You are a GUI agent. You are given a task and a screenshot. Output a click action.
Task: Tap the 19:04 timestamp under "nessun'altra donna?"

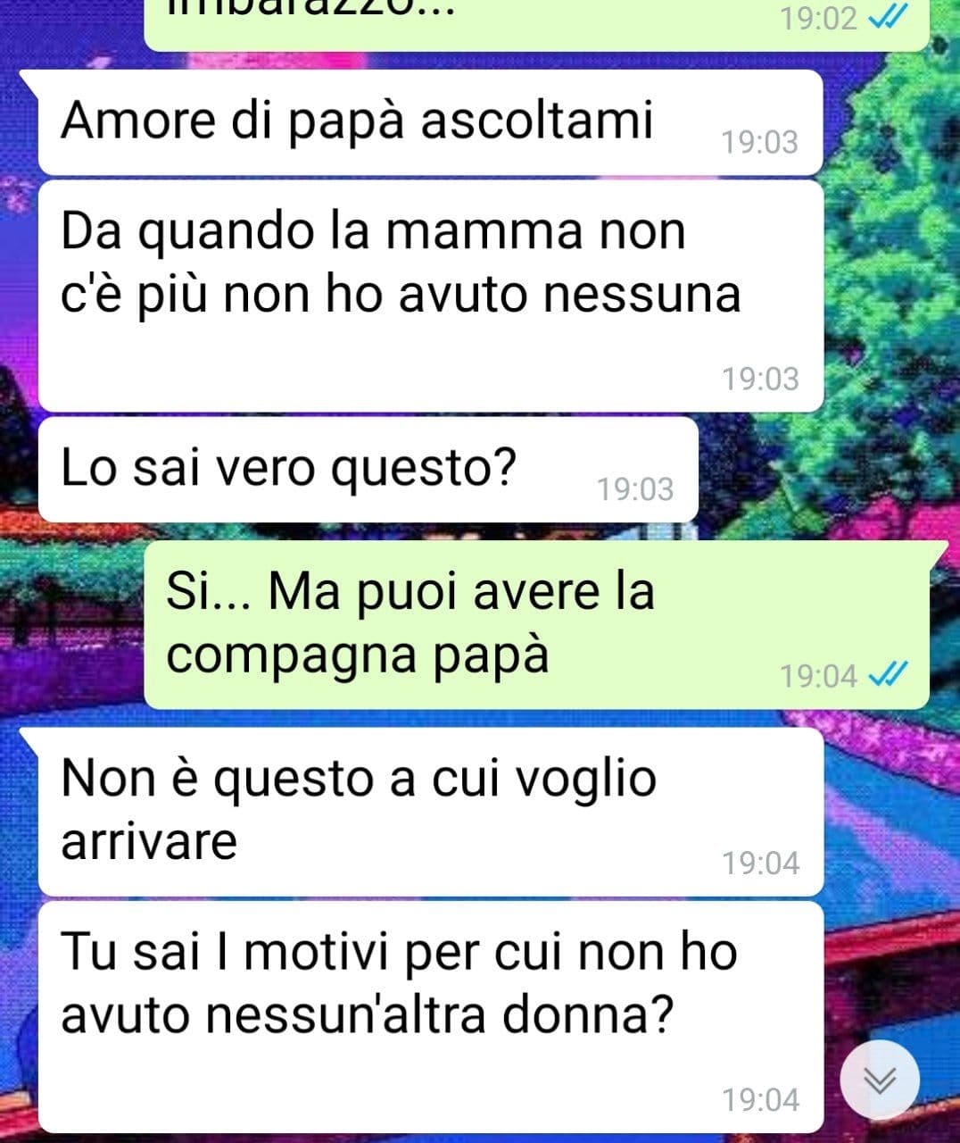pos(760,1099)
